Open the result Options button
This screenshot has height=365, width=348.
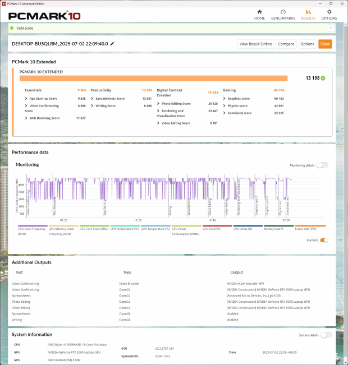[x=307, y=44]
